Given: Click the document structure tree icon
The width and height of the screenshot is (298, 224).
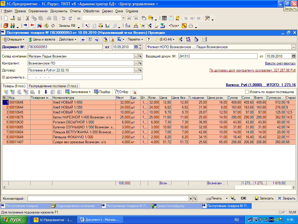Looking at the screenshot, I should (196, 39).
